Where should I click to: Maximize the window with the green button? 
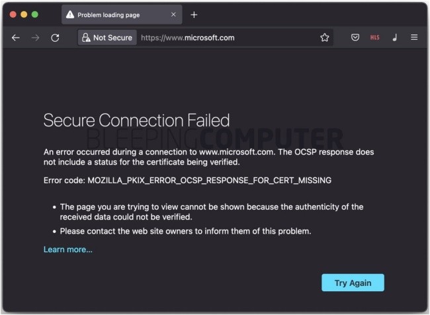pos(36,14)
